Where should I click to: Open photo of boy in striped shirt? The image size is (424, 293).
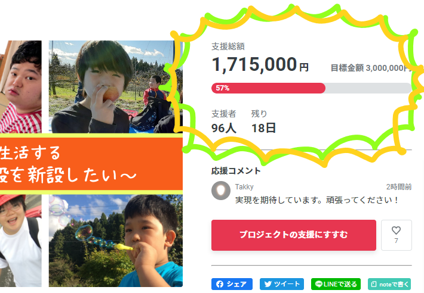(x=21, y=87)
